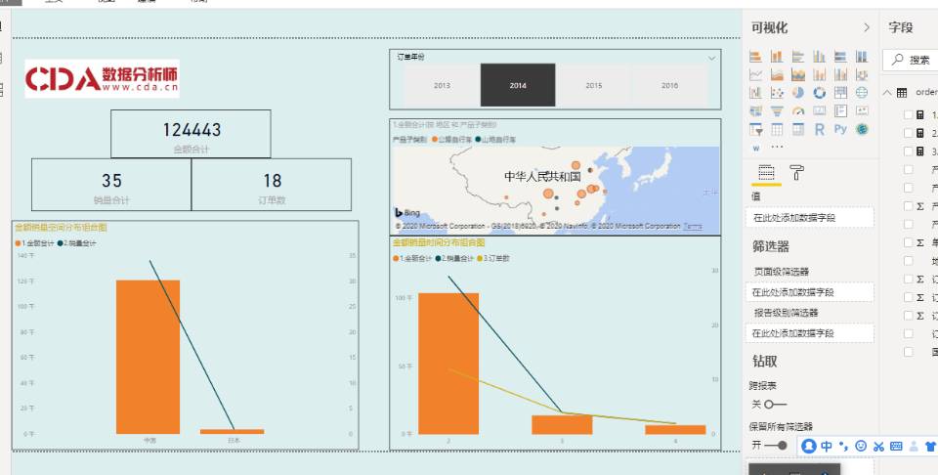Check the field box for measure 2.
The image size is (938, 475).
[x=908, y=133]
